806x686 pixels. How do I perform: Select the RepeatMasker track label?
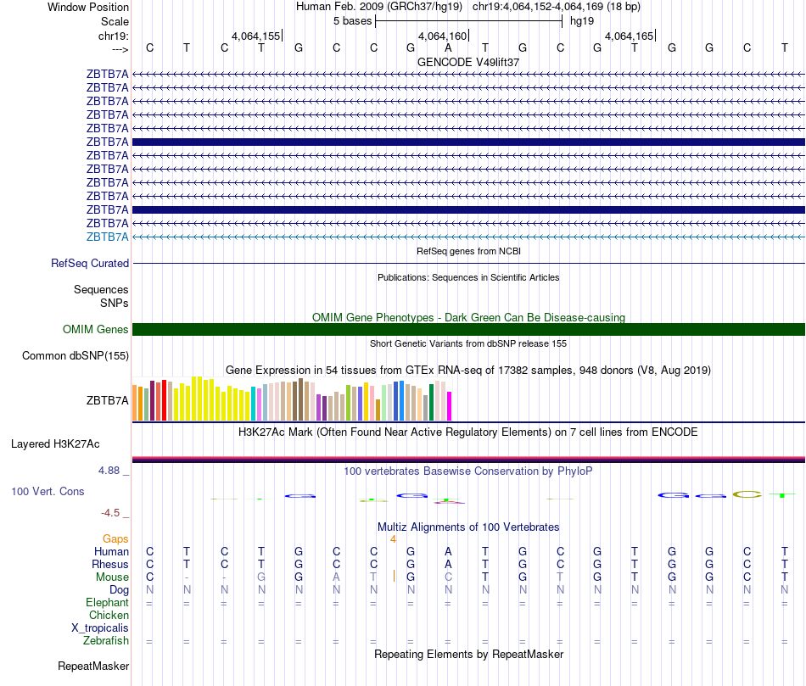tap(93, 666)
